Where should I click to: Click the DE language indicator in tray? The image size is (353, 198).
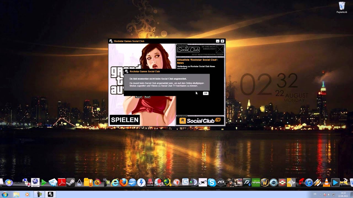point(315,194)
